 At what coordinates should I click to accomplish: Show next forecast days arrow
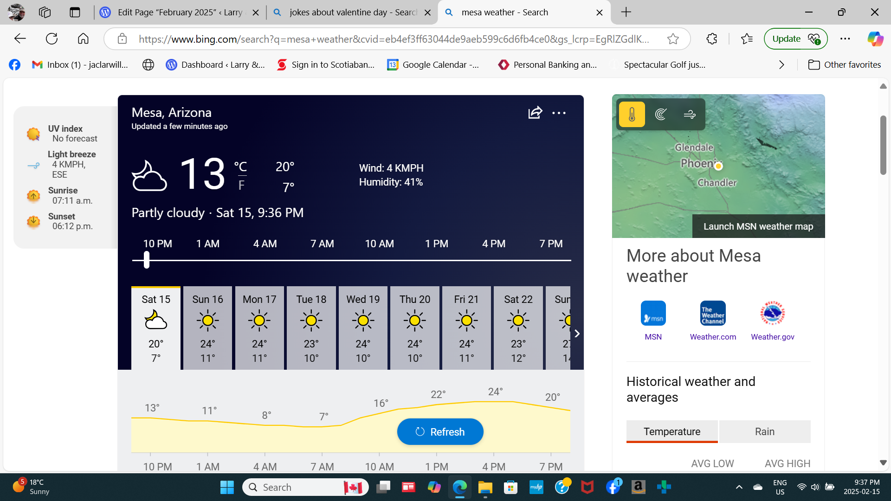tap(577, 334)
